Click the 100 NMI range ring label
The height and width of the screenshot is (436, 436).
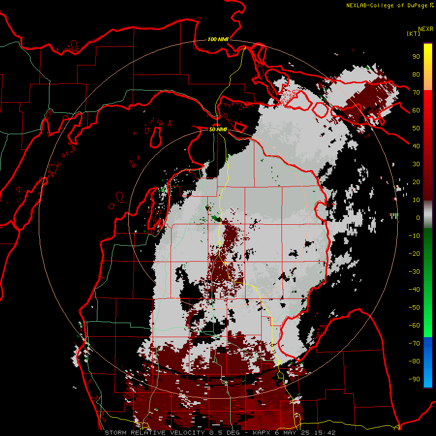click(218, 40)
